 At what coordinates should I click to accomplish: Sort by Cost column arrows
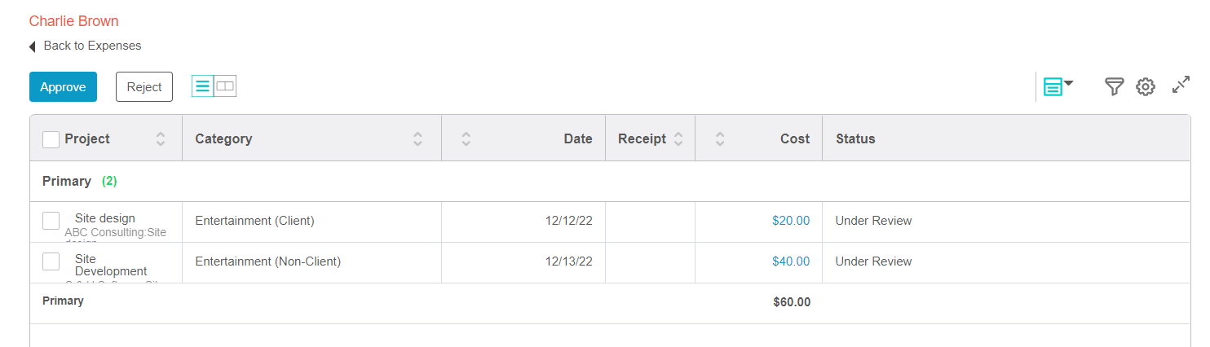pos(720,139)
